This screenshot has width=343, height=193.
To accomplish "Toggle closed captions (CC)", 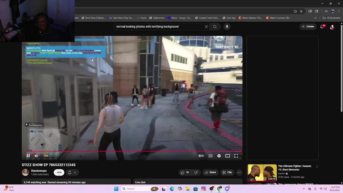I will pyautogui.click(x=210, y=156).
